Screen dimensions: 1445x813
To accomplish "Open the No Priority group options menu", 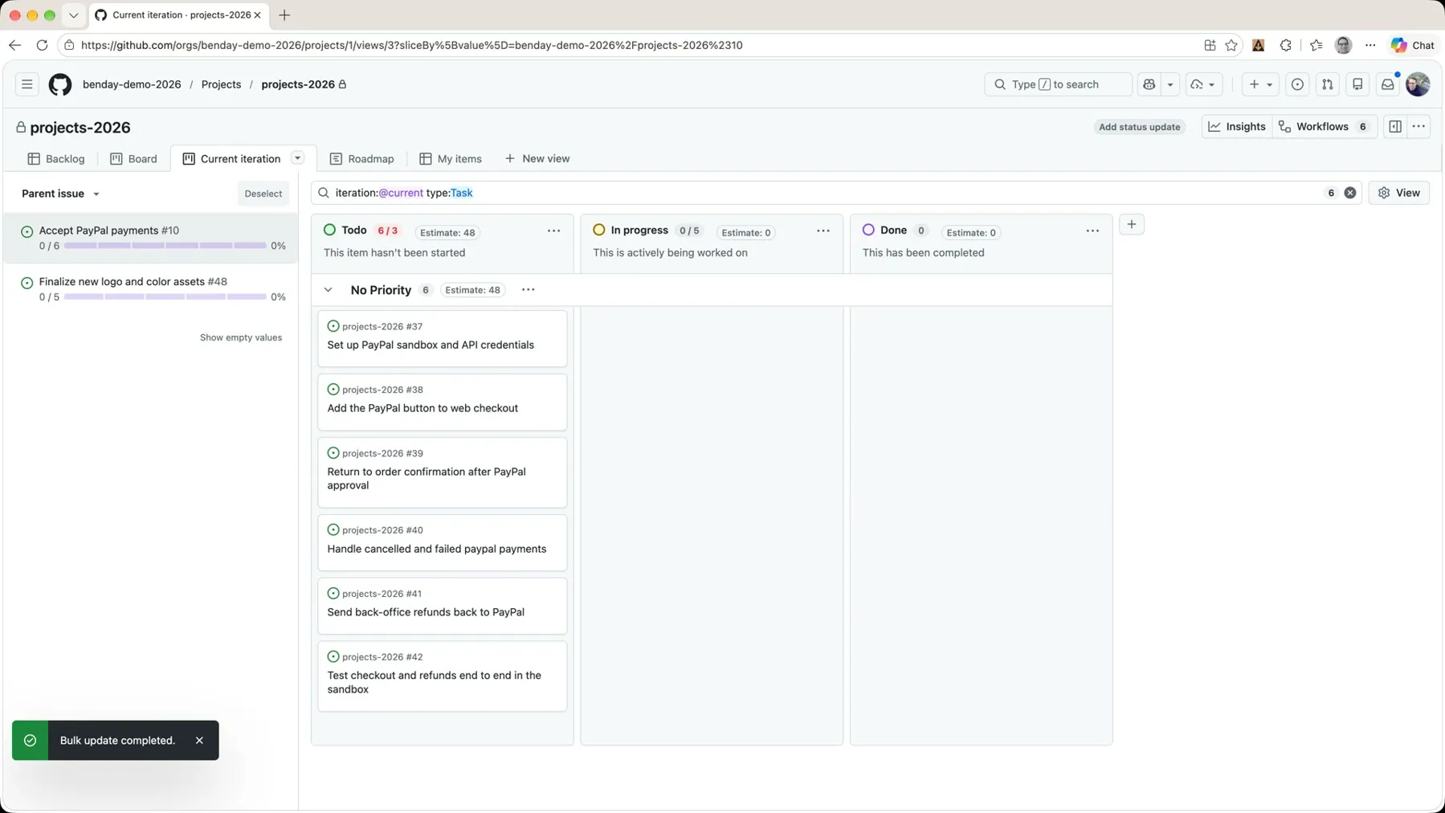I will point(528,290).
